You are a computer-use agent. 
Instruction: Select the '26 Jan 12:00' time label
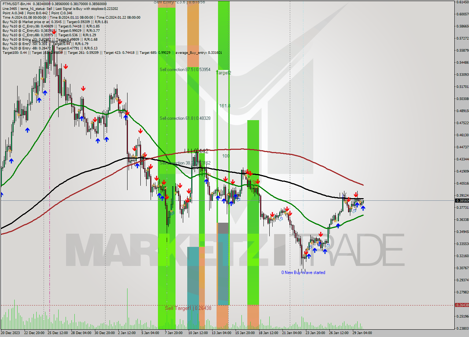pos(339,333)
